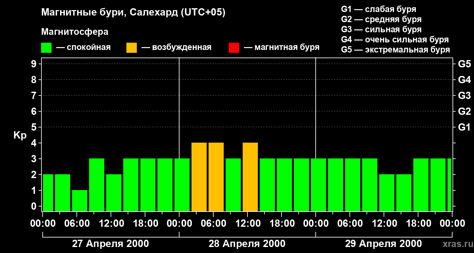Click the 12:00 Kp 2 bar on 29 Апреля
This screenshot has width=474, height=253.
pyautogui.click(x=387, y=193)
